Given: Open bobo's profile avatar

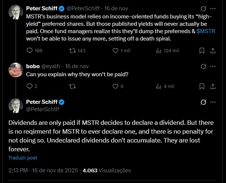Looking at the screenshot, I should (x=16, y=70).
